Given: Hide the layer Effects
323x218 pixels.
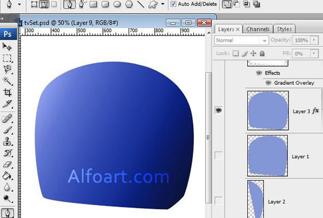Looking at the screenshot, I should tap(259, 73).
